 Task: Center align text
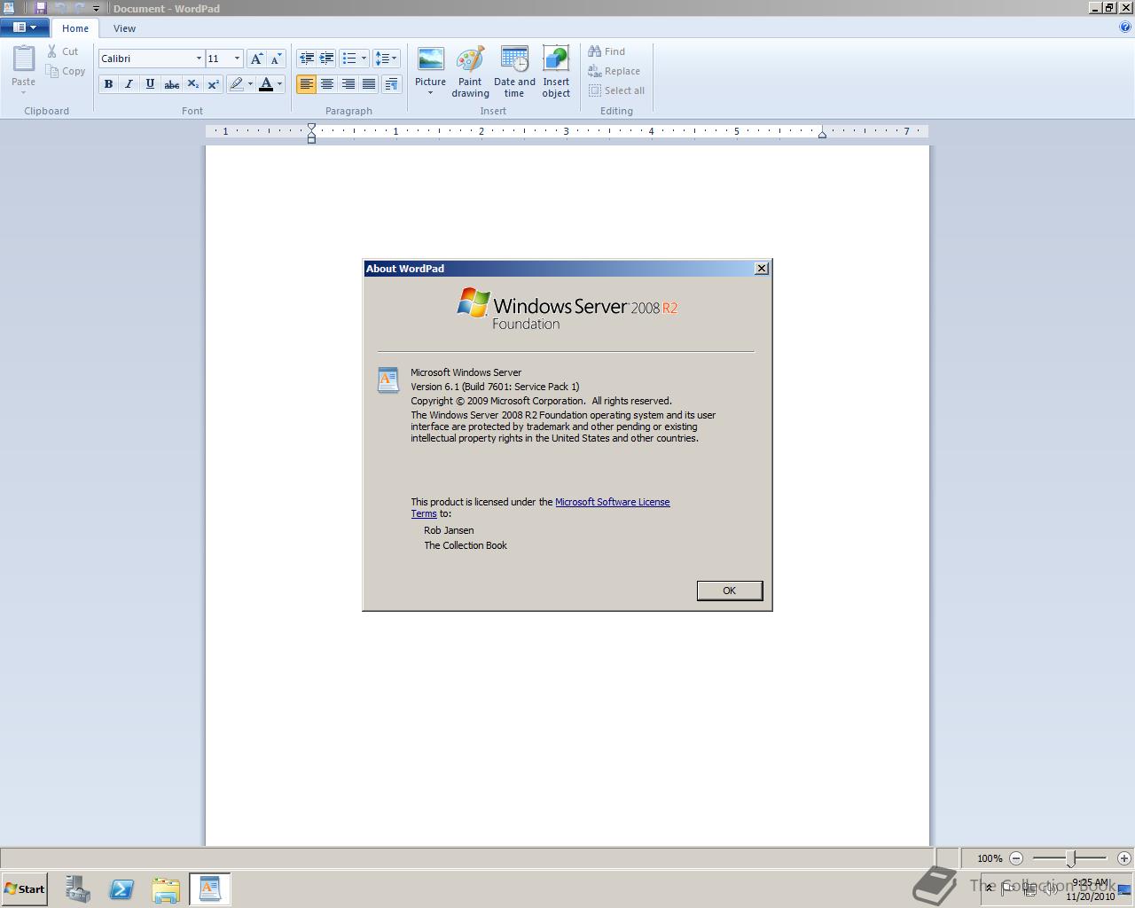click(327, 84)
